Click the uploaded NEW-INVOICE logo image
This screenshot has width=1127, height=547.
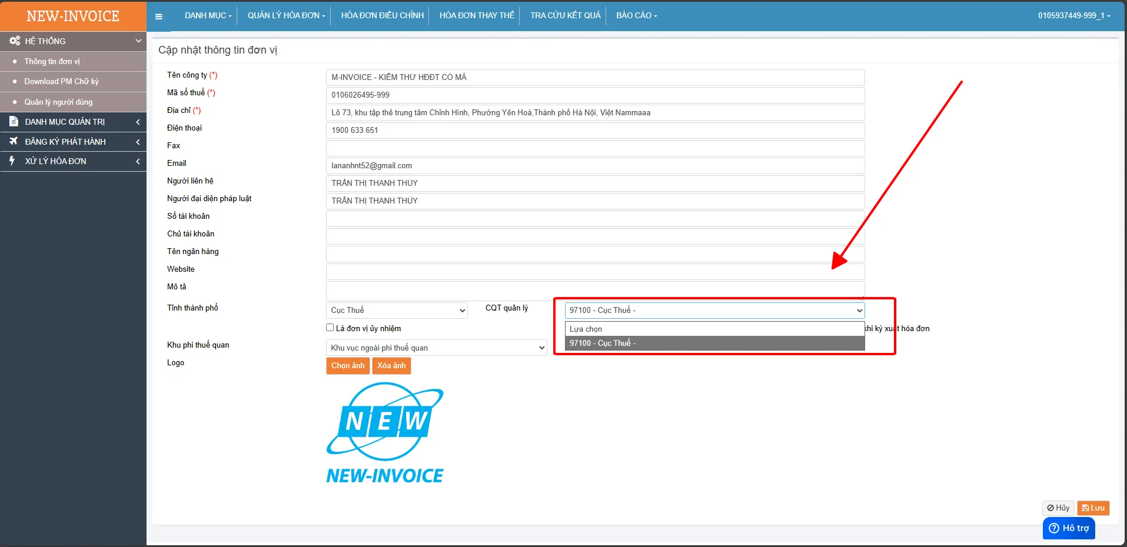coord(385,433)
